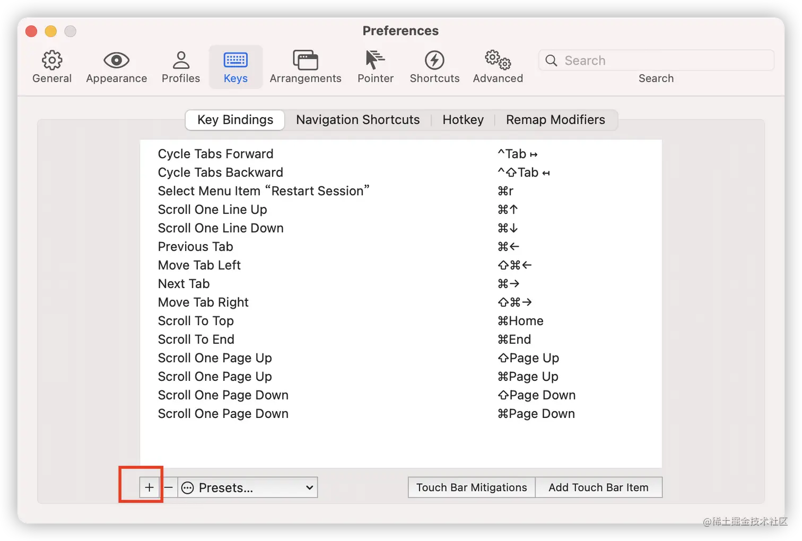Select the Cycle Tabs Backward binding

click(x=400, y=172)
